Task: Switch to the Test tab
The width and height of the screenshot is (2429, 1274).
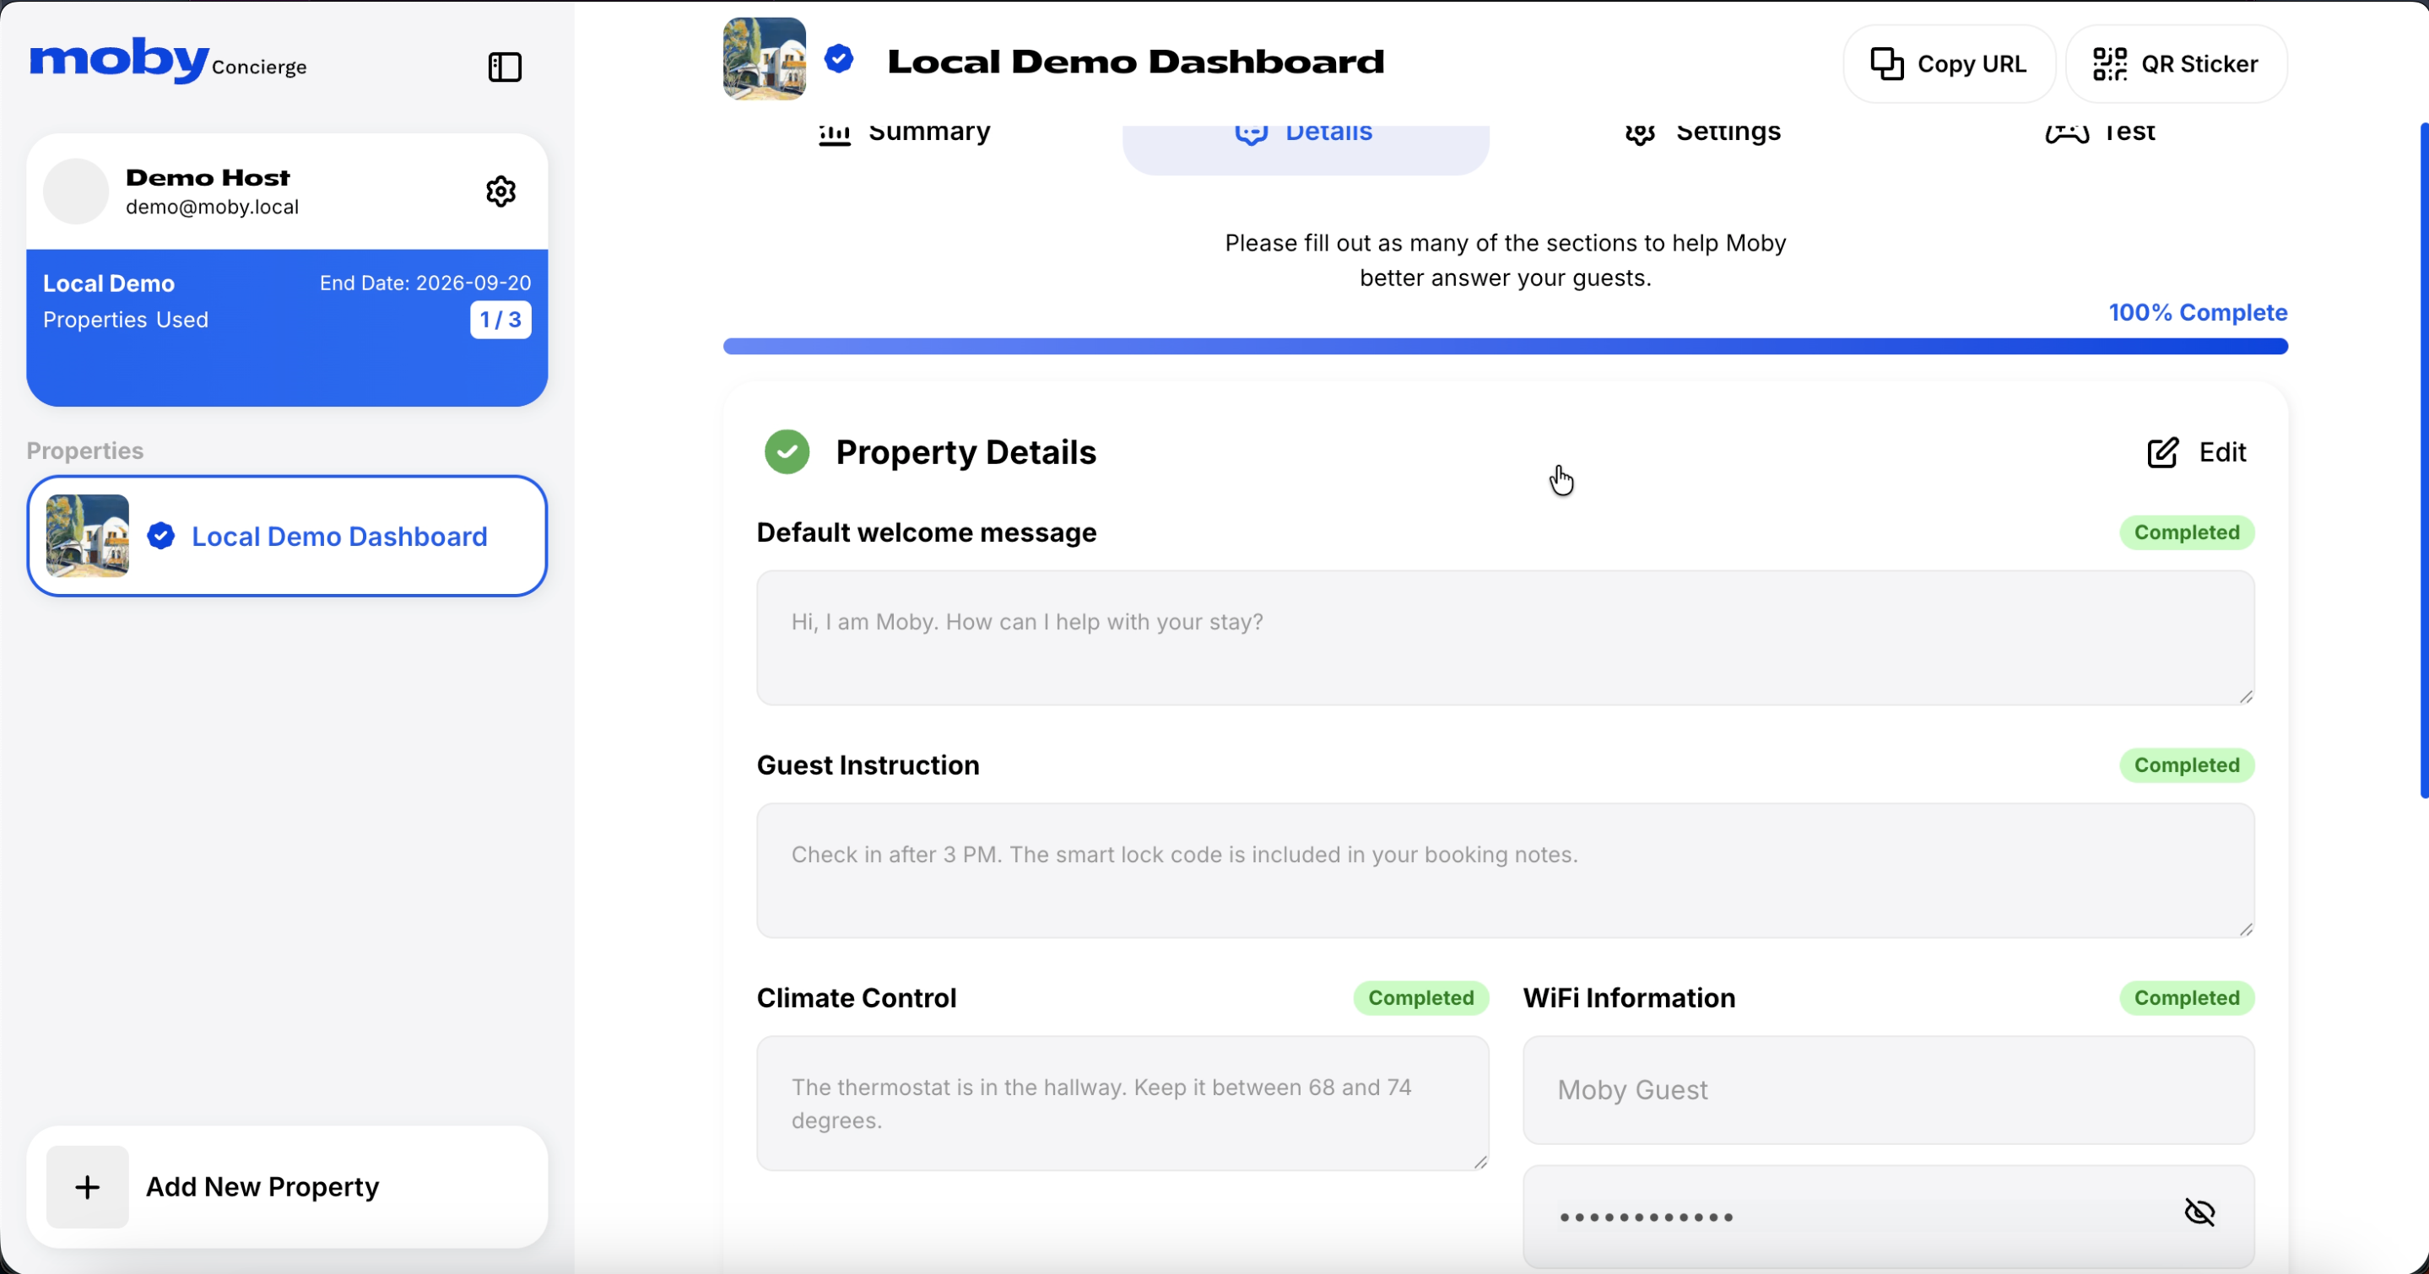Action: (2100, 132)
